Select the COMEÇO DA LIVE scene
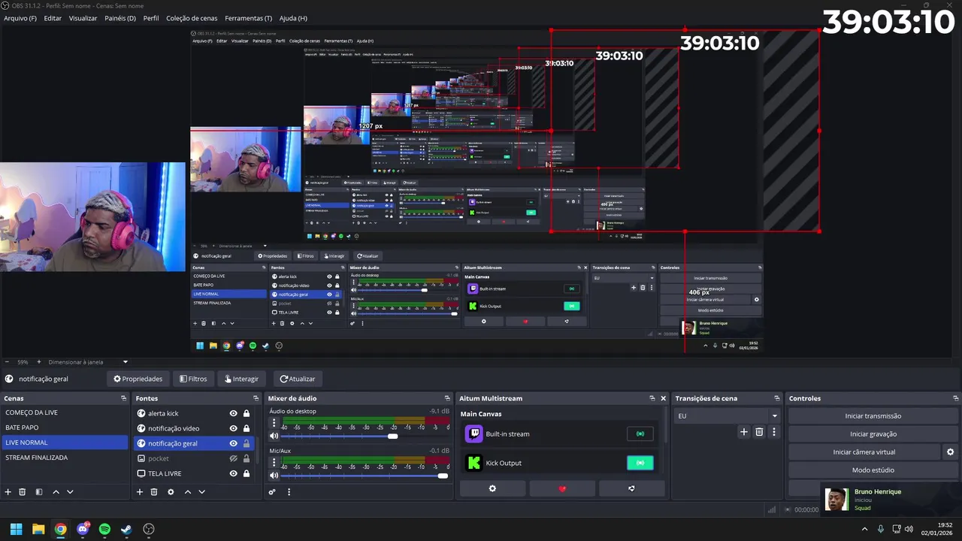The width and height of the screenshot is (962, 541). coord(64,413)
